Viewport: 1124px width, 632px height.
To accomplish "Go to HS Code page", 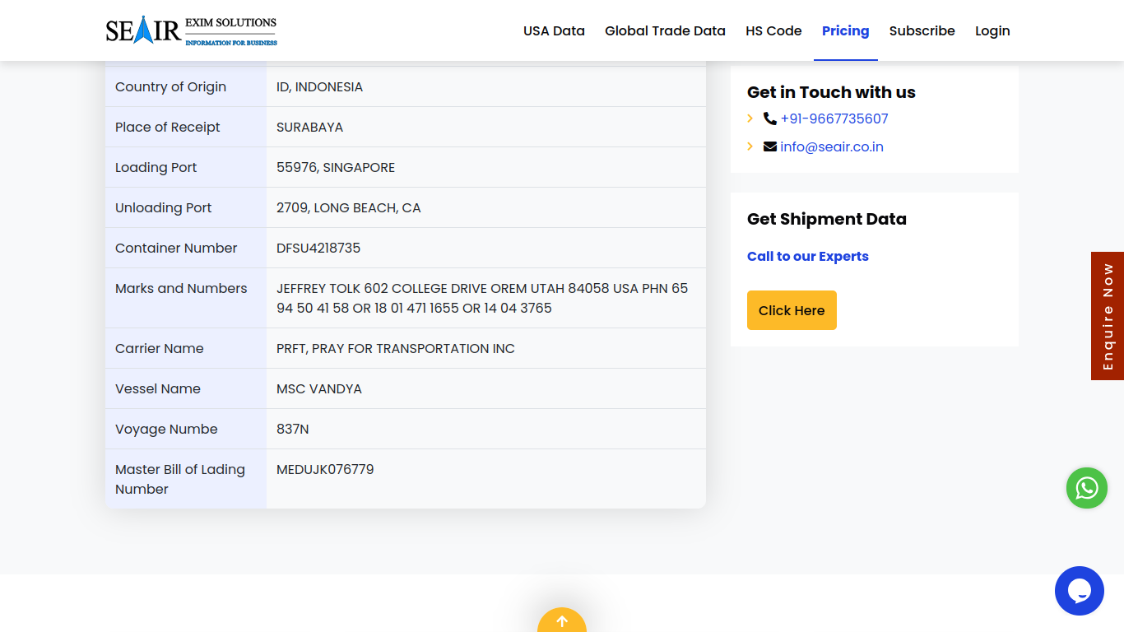I will [x=773, y=30].
